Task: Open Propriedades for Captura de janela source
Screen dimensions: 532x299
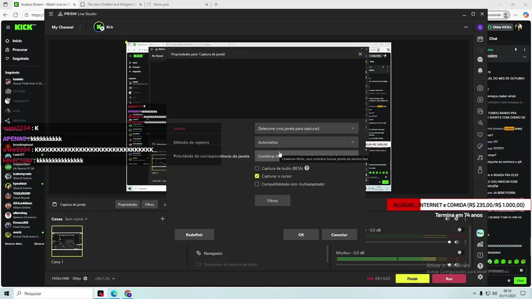Action: point(128,204)
